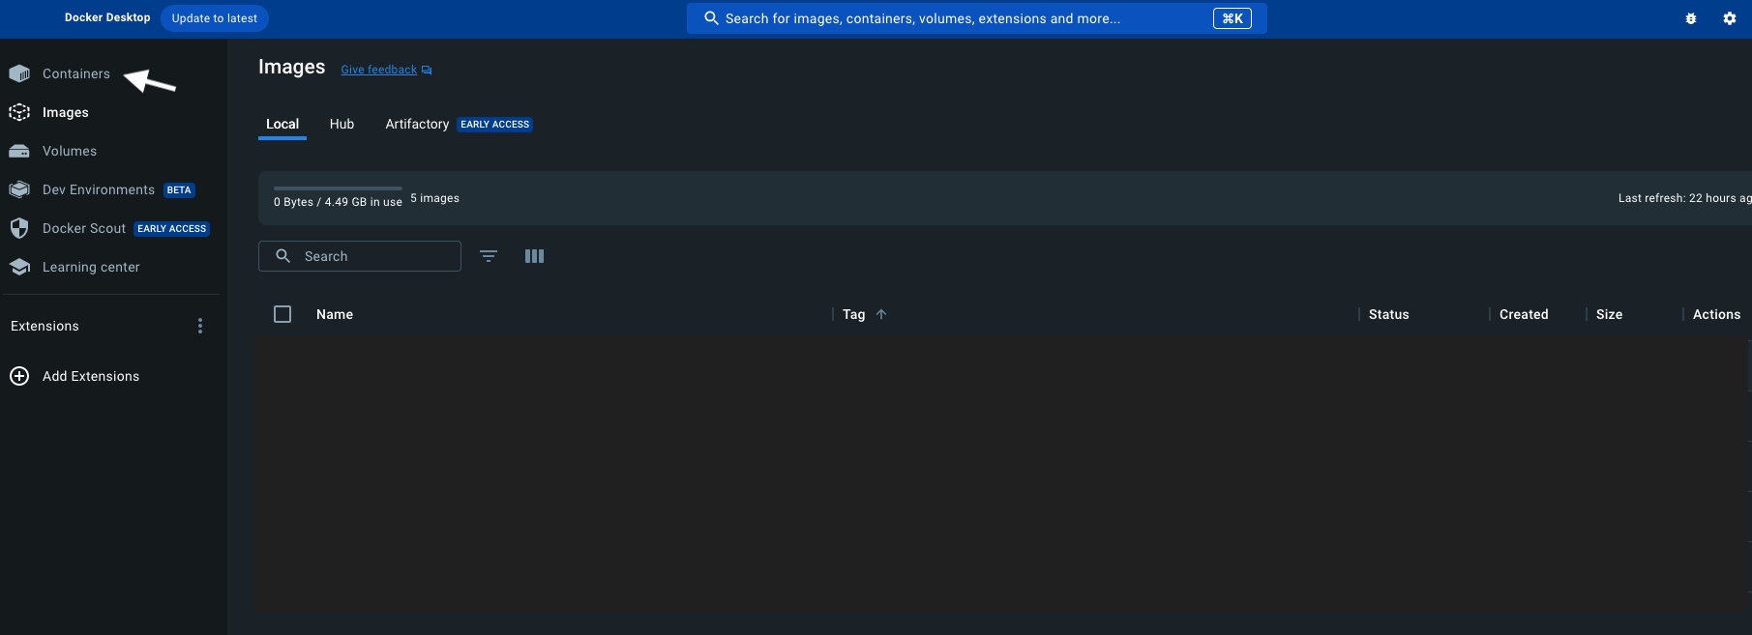Click the Extensions section heading

45,326
